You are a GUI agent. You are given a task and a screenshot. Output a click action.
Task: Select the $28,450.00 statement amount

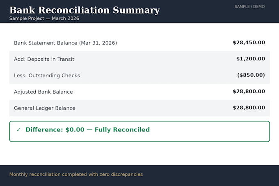click(x=249, y=43)
